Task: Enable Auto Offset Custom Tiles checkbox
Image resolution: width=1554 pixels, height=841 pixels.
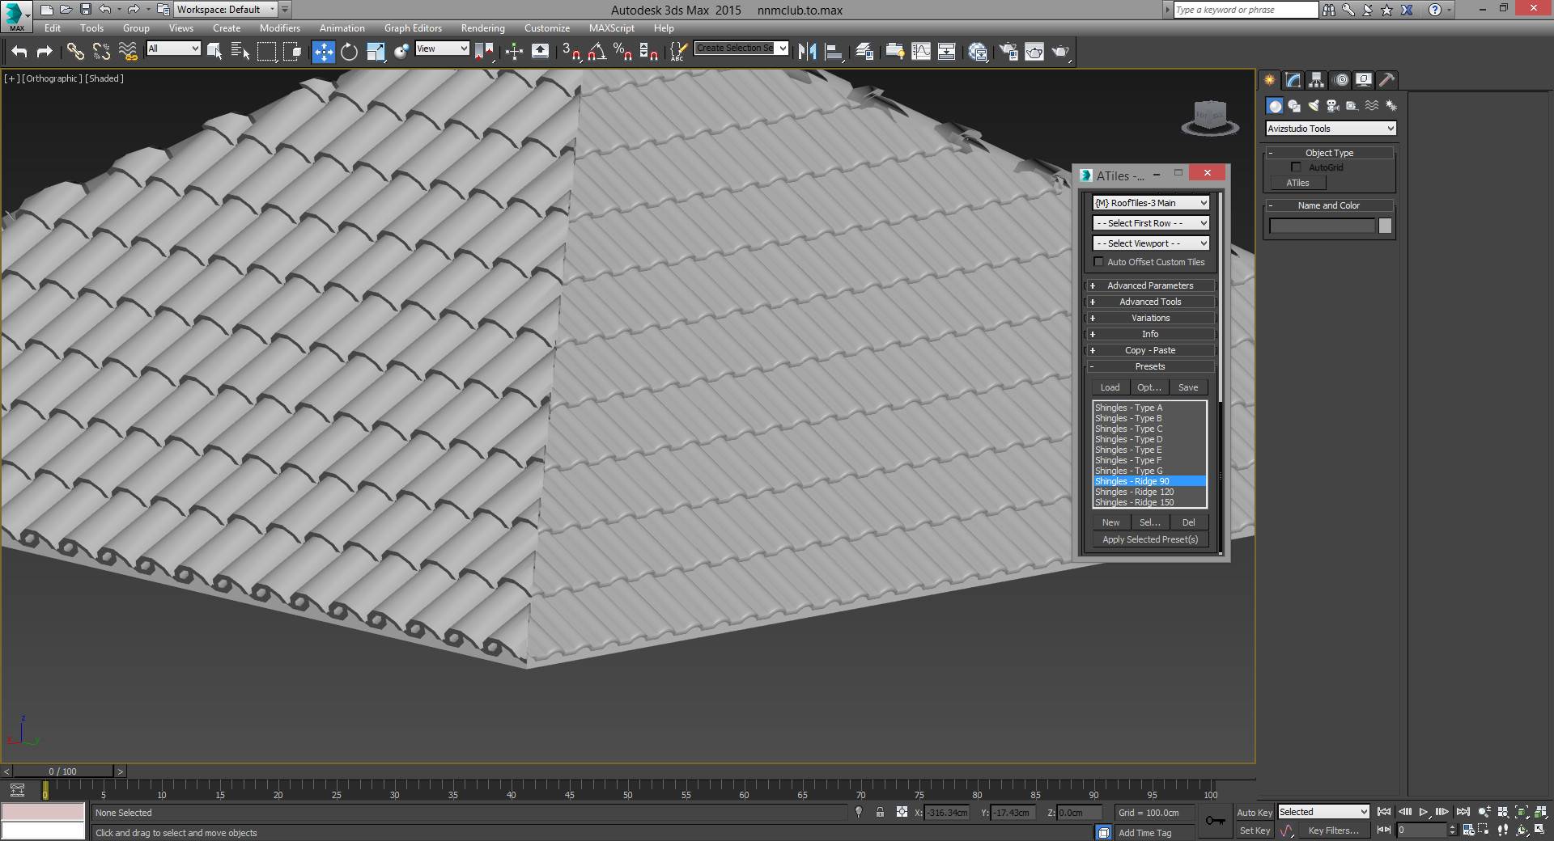Action: click(1098, 262)
